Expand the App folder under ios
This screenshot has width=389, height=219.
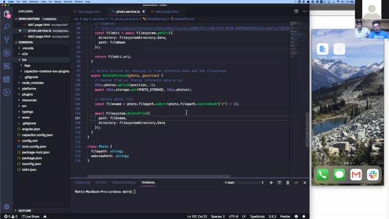coord(27,66)
